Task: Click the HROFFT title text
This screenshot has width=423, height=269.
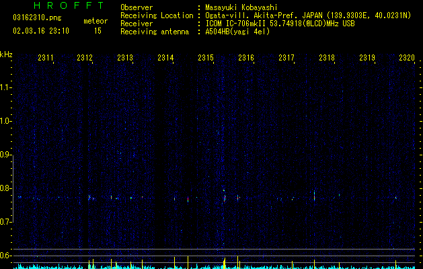Action: coord(69,5)
